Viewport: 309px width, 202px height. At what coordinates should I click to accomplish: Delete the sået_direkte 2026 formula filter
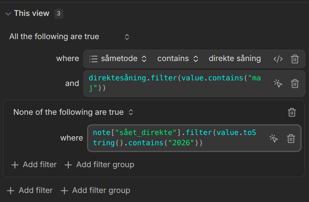[x=291, y=138]
